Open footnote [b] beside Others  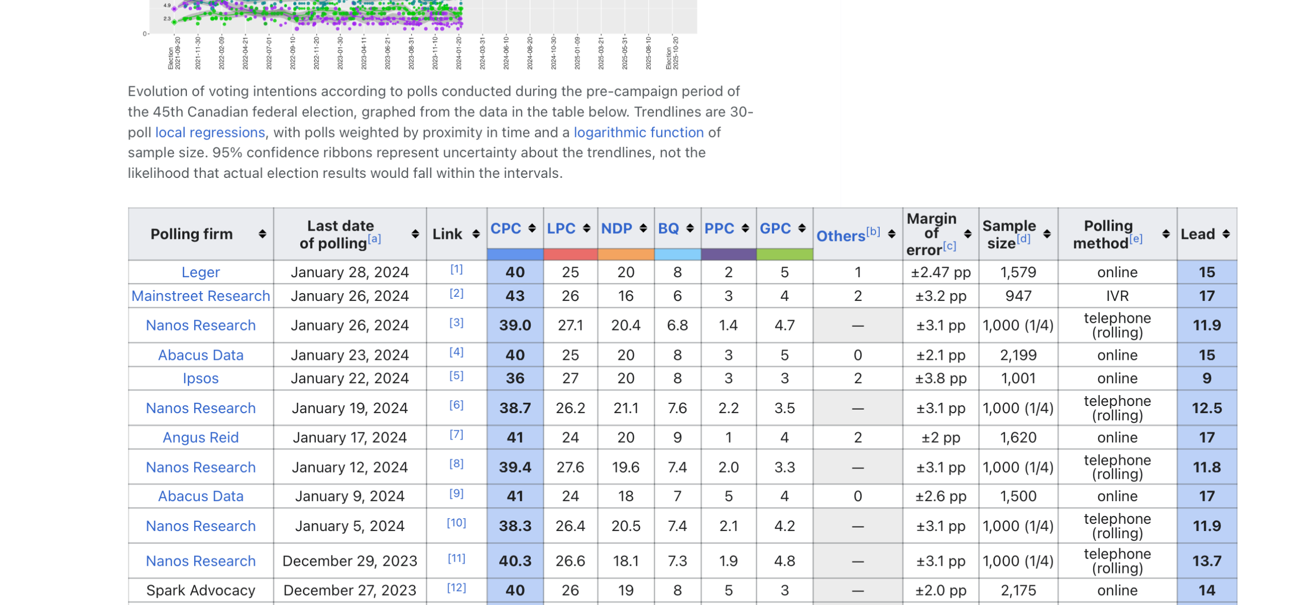(x=873, y=231)
